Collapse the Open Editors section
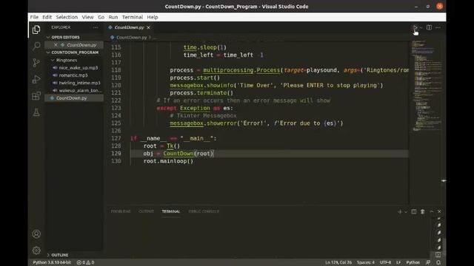 [65, 37]
